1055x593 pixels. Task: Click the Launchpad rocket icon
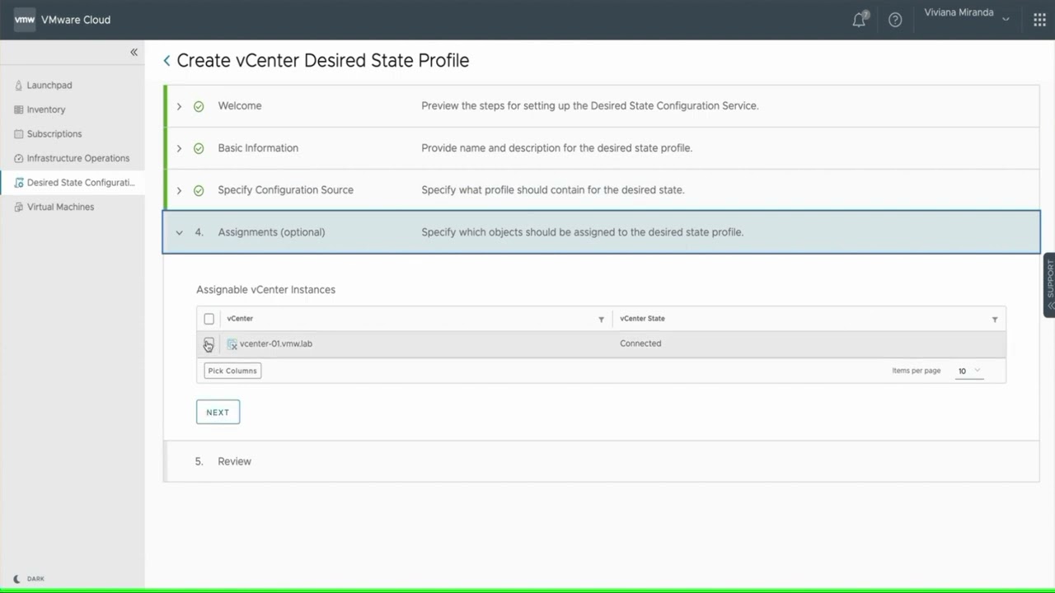click(x=19, y=85)
